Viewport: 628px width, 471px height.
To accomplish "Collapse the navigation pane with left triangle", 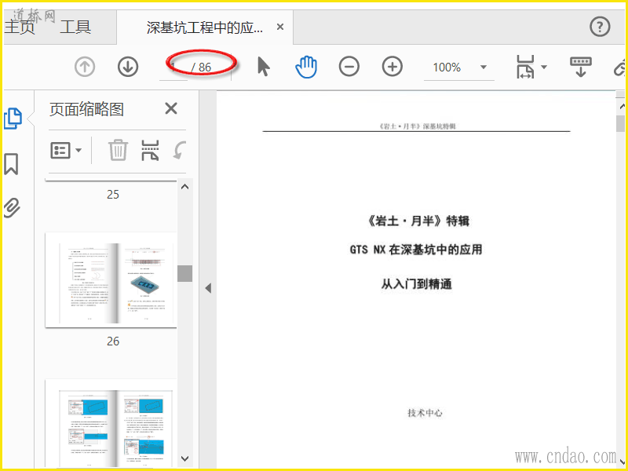I will coord(208,288).
